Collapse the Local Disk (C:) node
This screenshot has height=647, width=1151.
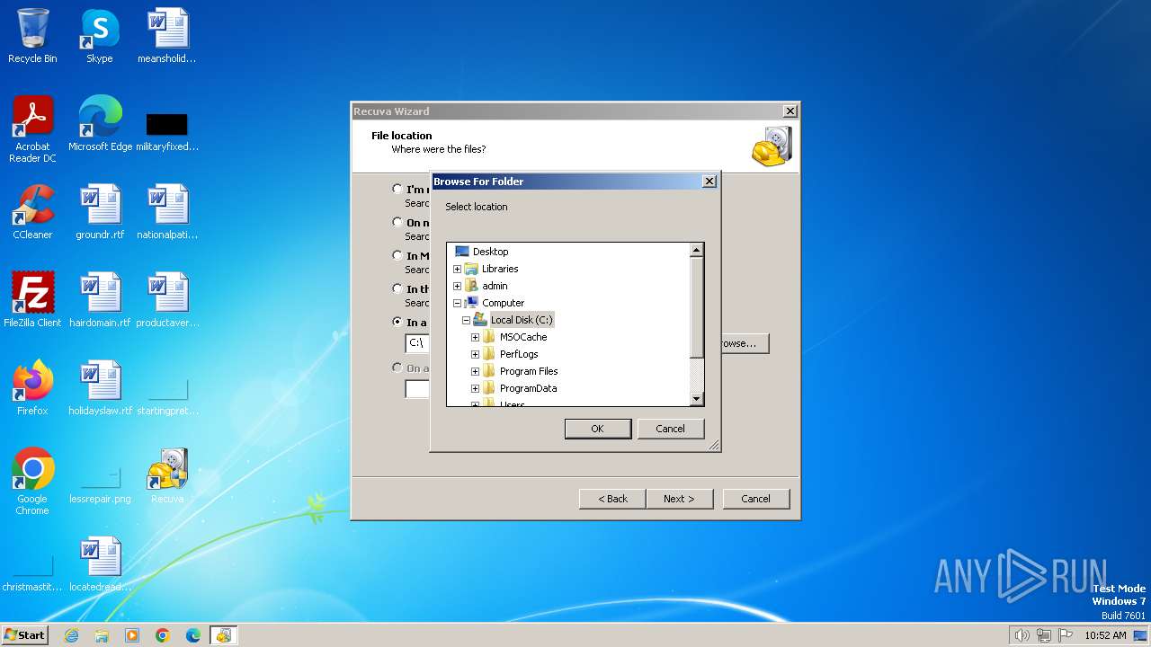point(466,320)
